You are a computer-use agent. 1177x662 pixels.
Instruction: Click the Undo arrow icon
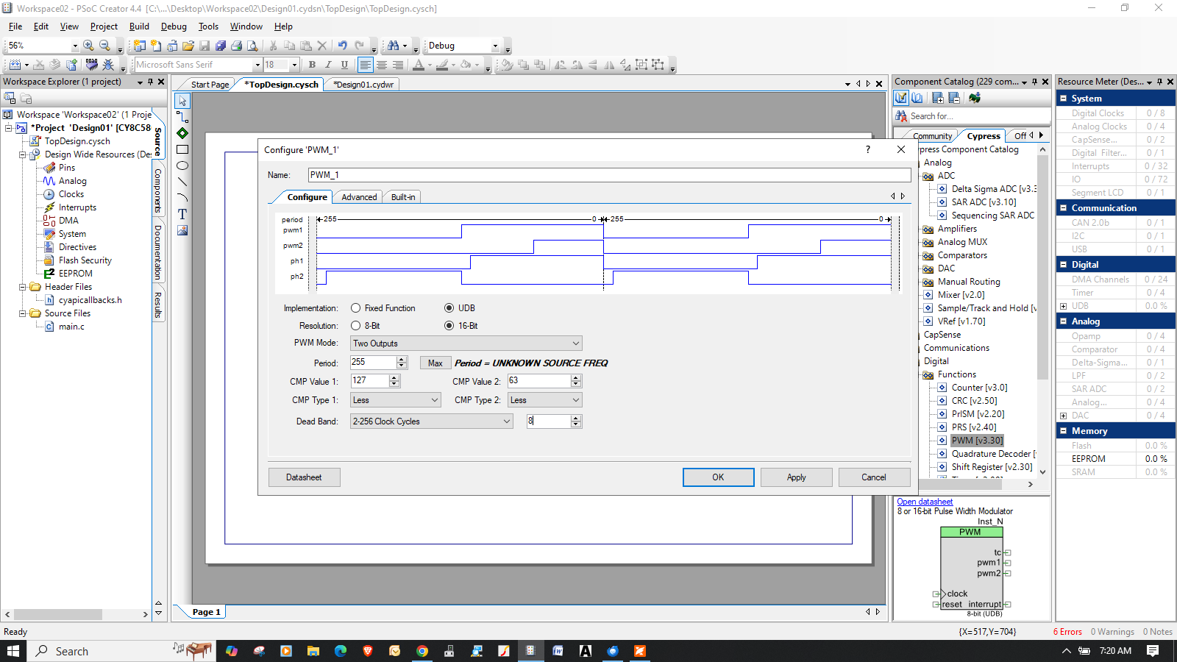click(x=343, y=46)
